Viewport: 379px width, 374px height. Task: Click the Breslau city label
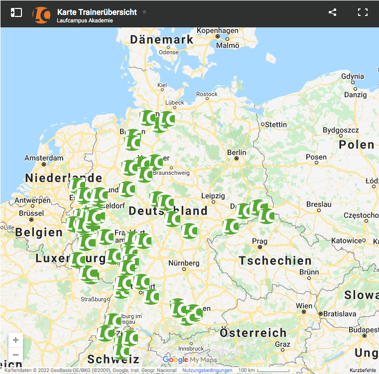click(x=319, y=204)
